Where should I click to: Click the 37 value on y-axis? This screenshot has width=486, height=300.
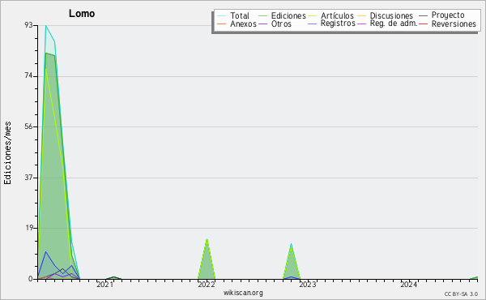pos(28,178)
